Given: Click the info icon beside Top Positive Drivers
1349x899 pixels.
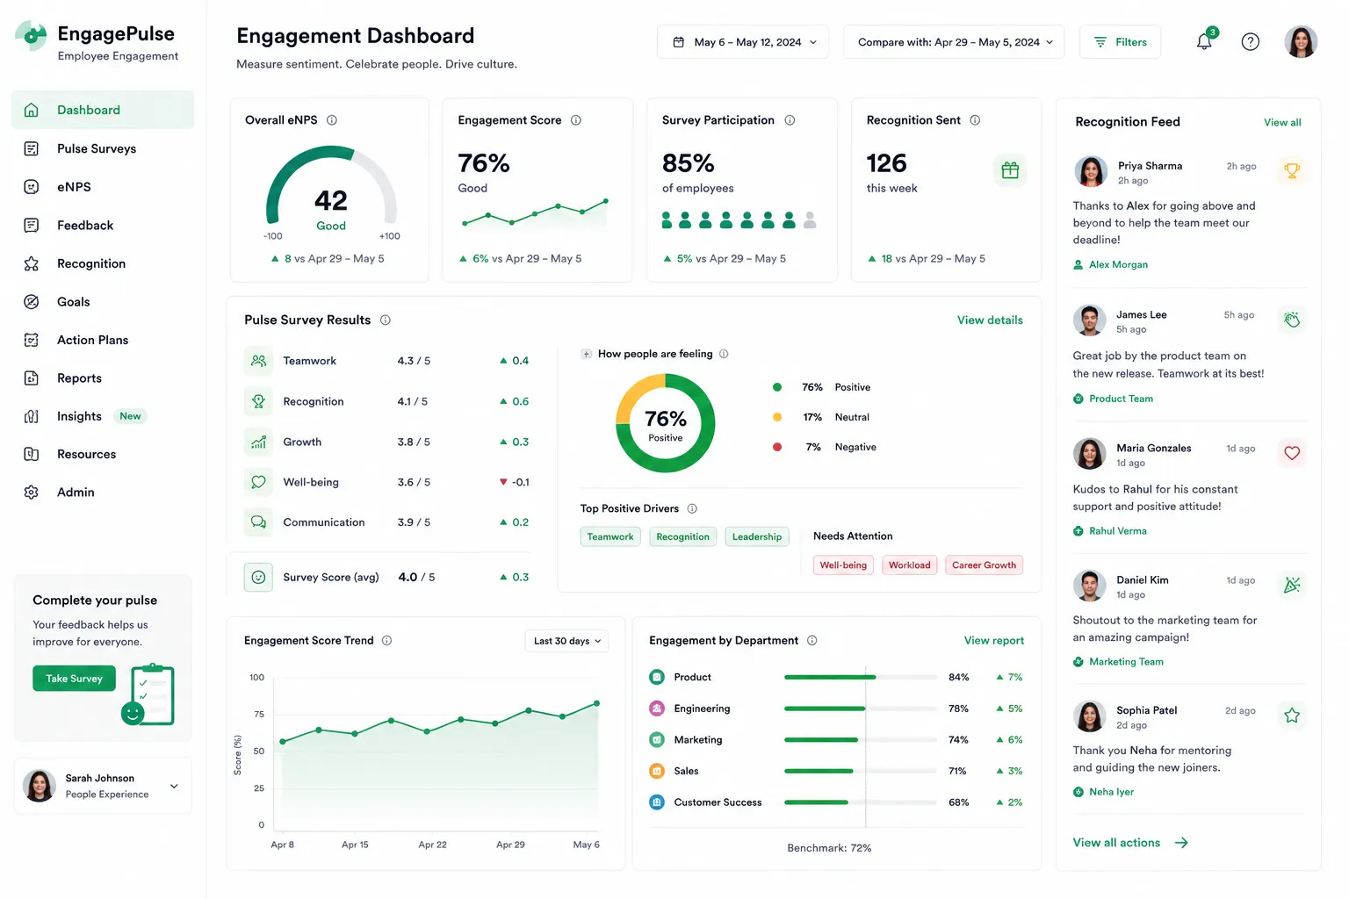Looking at the screenshot, I should tap(692, 508).
